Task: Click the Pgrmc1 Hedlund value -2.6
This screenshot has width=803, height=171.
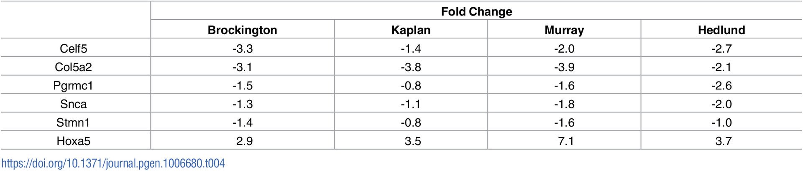Action: pos(721,86)
